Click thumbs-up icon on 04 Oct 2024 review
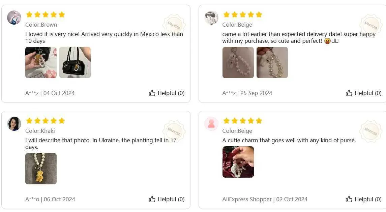Viewport: 386px width, 212px height. click(152, 93)
